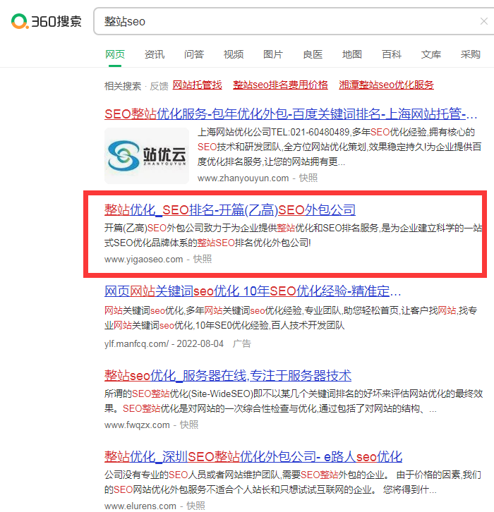The width and height of the screenshot is (494, 512).
Task: Switch to the 资讯 tab
Action: (155, 54)
